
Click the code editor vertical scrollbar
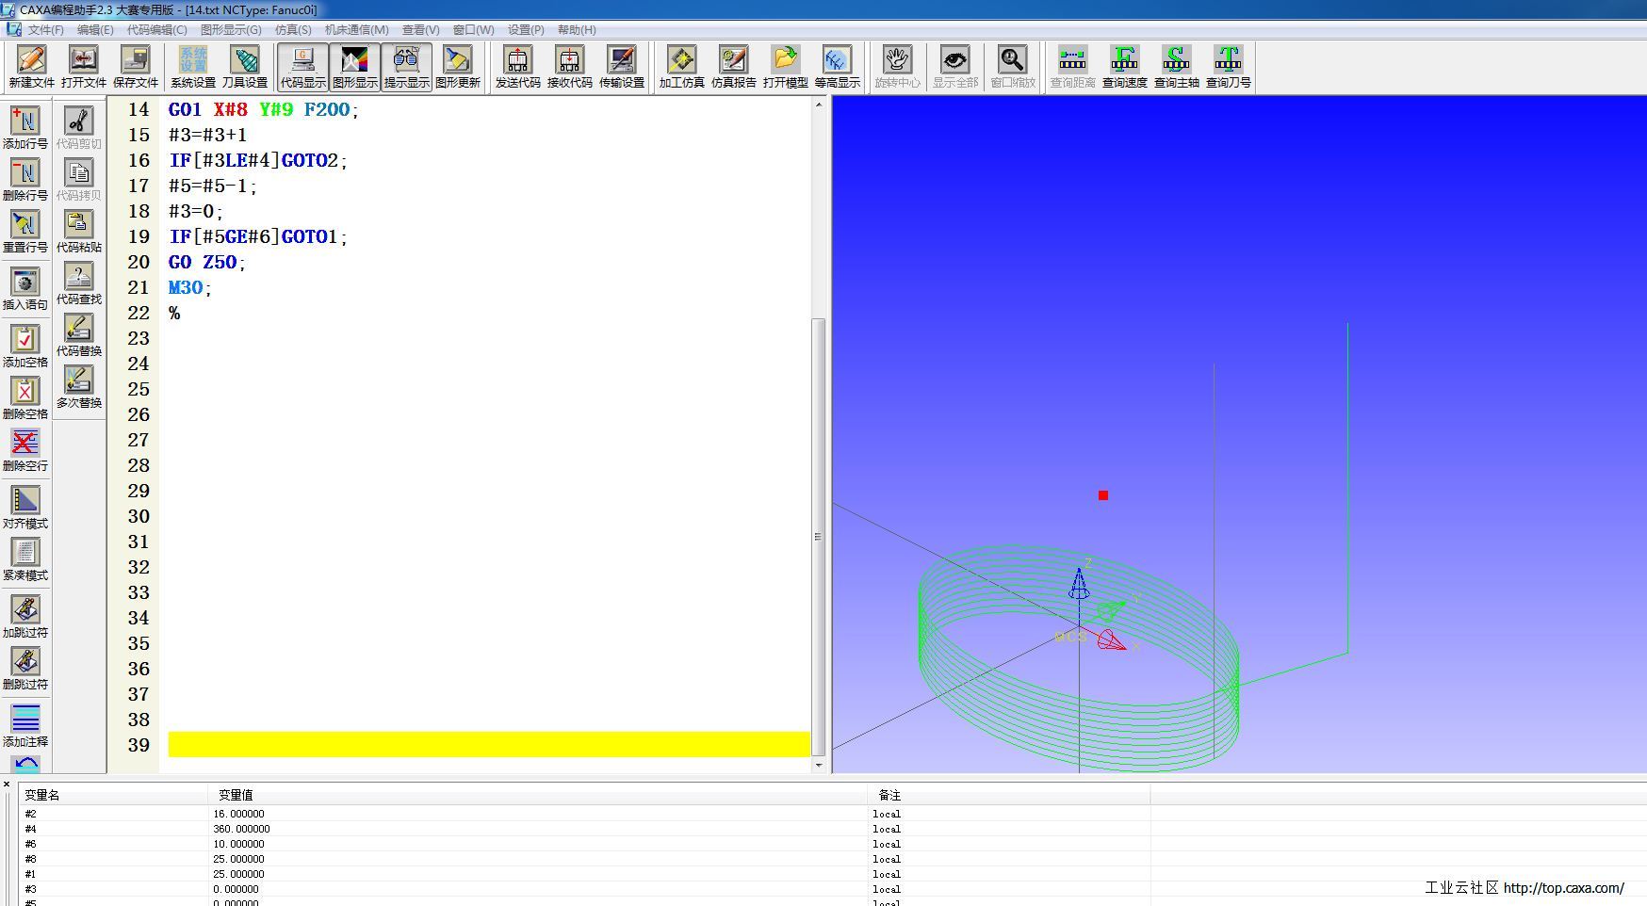point(818,537)
